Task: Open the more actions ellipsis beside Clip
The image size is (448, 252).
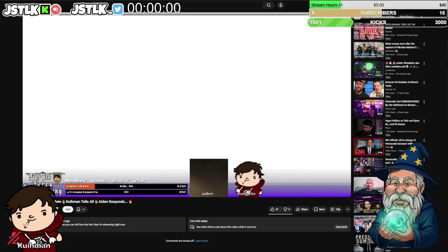Action: [x=348, y=209]
